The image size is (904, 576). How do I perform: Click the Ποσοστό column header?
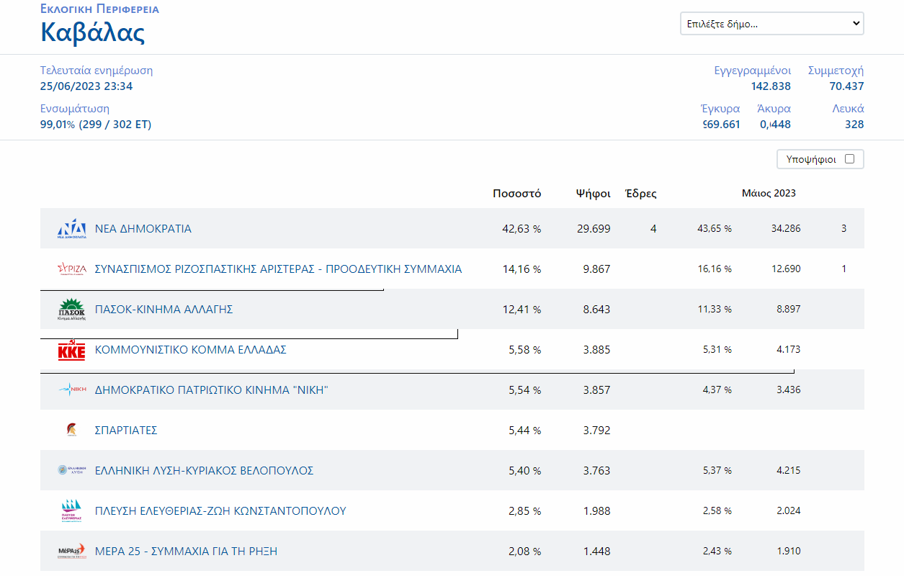point(516,194)
